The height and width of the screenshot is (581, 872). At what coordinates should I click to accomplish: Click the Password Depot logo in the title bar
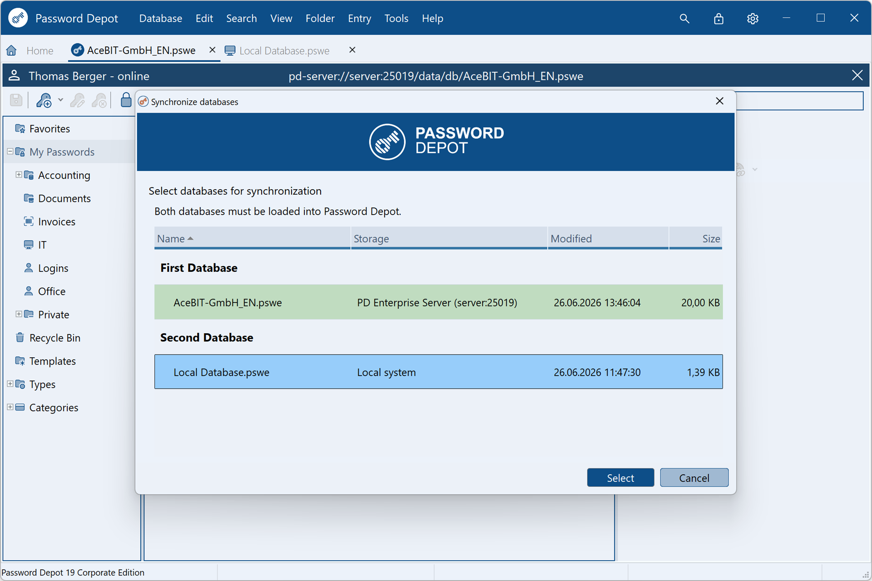pos(18,18)
